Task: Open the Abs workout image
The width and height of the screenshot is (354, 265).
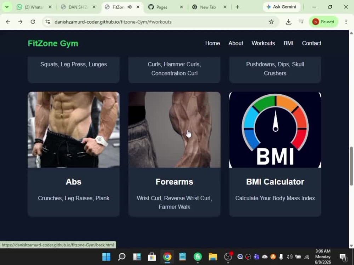Action: coord(74,130)
